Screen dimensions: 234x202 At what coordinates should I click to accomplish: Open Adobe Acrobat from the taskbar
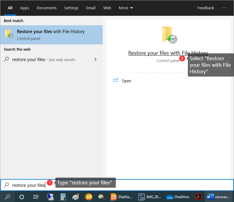(x=198, y=197)
